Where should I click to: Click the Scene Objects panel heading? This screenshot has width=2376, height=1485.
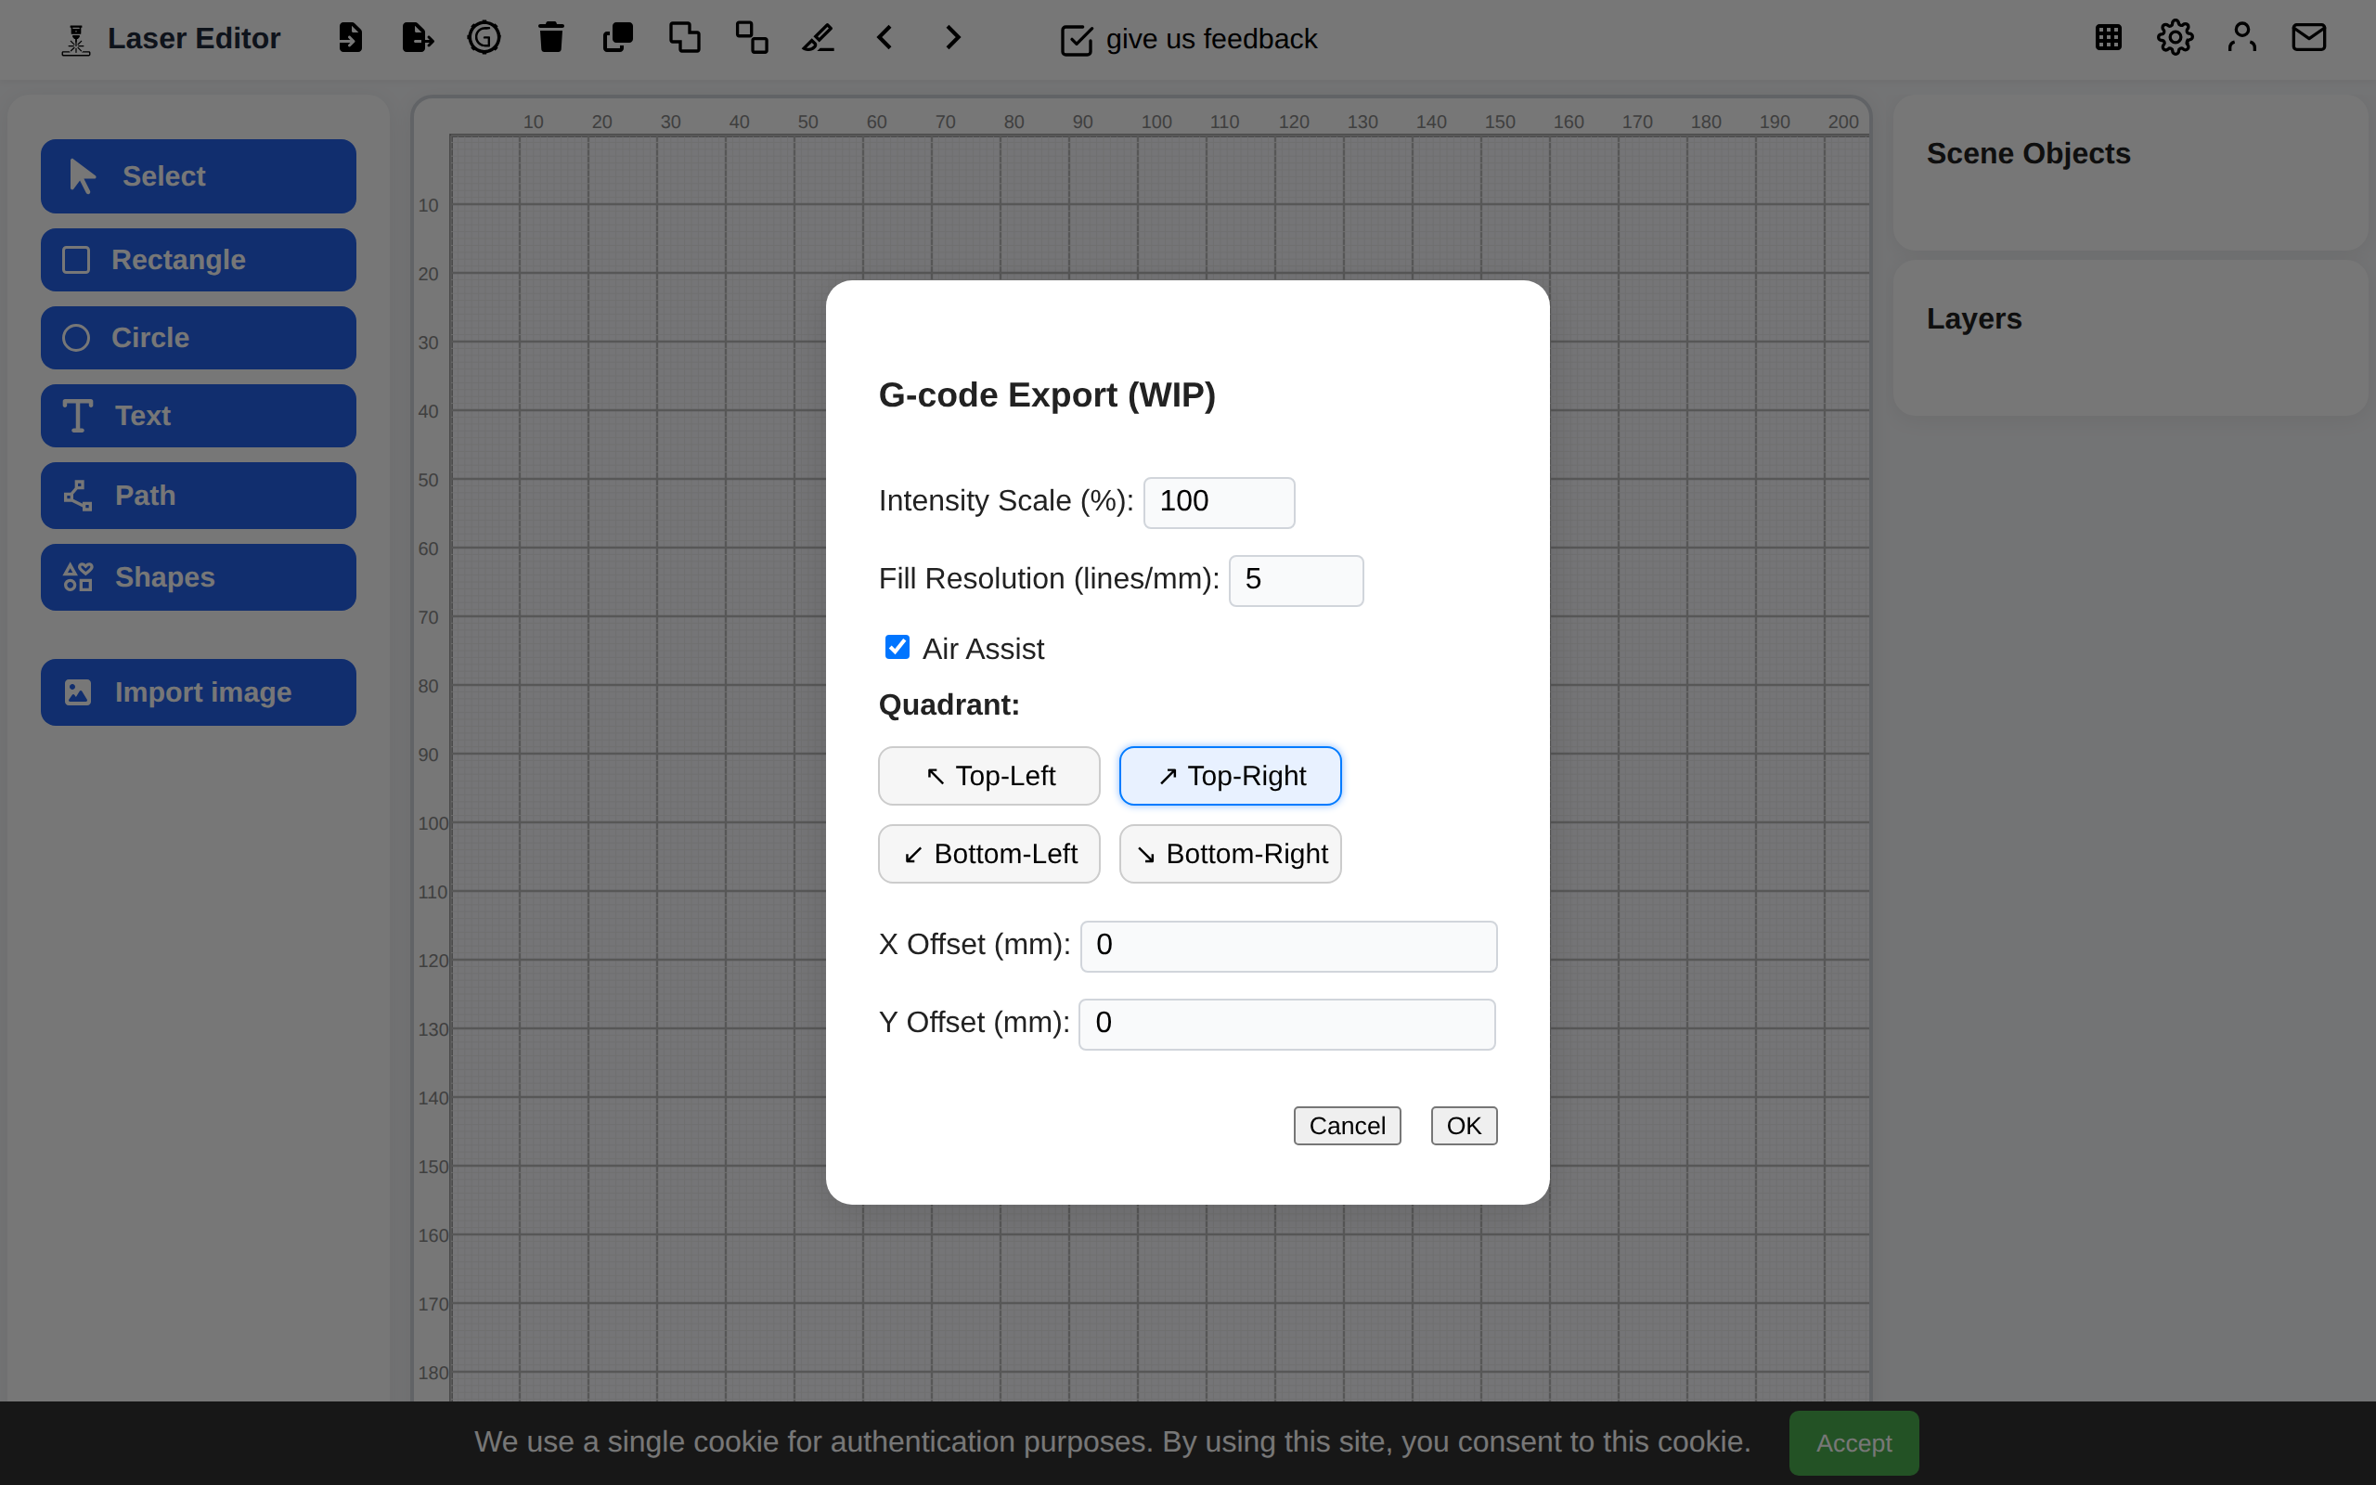tap(2029, 154)
